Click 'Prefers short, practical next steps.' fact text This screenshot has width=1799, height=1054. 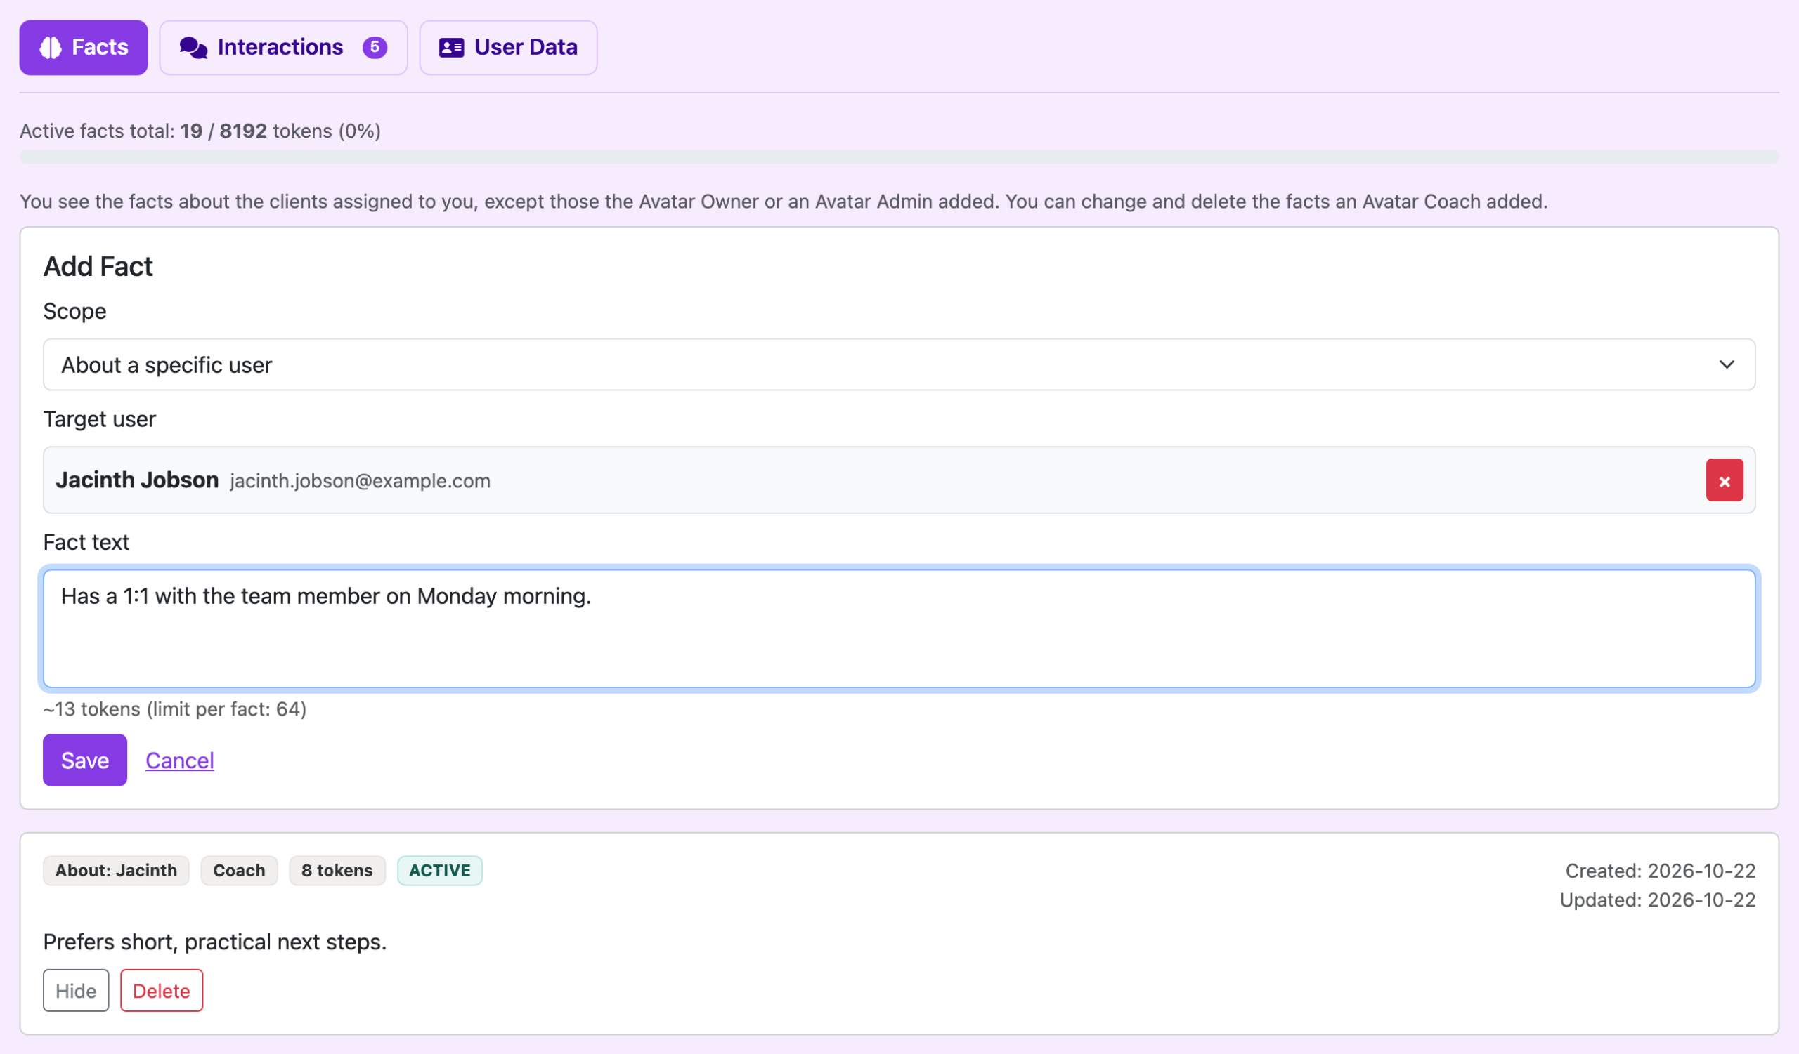click(x=215, y=942)
